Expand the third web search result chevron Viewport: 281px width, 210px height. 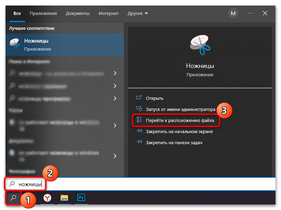click(x=115, y=98)
